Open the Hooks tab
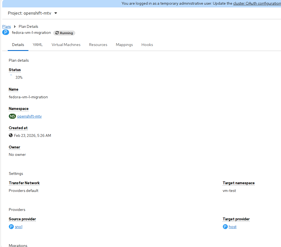Screen dimensions: 281x247 pos(147,45)
